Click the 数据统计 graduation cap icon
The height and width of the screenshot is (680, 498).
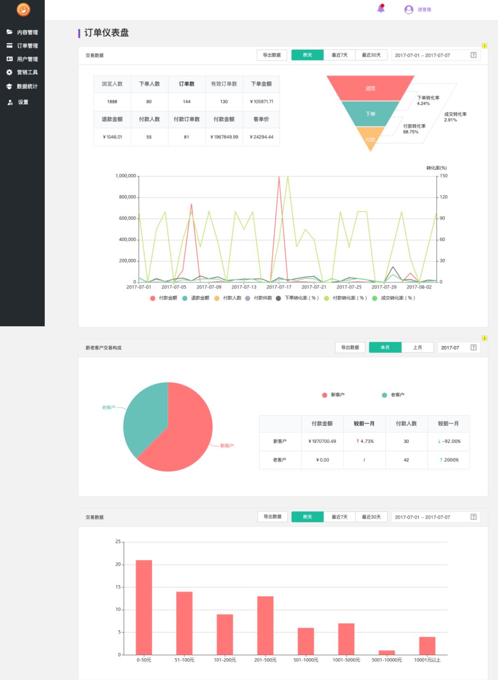coord(9,87)
